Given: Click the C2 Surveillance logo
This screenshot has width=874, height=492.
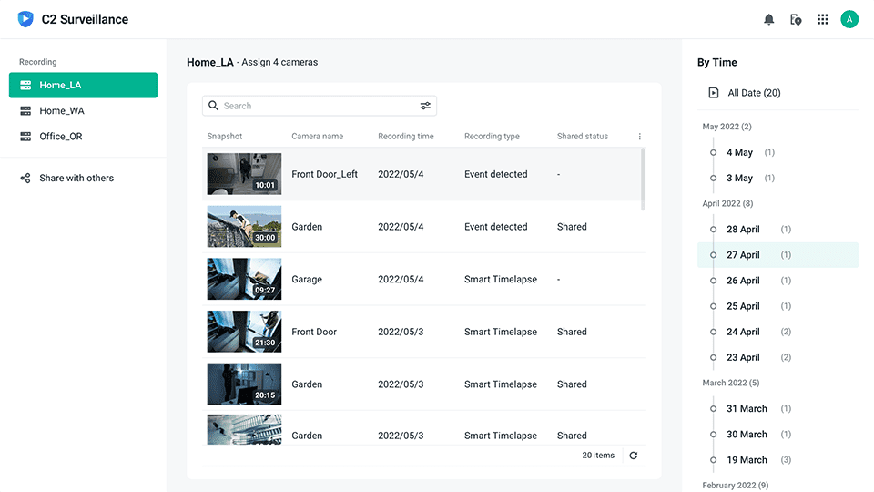Looking at the screenshot, I should [x=25, y=19].
